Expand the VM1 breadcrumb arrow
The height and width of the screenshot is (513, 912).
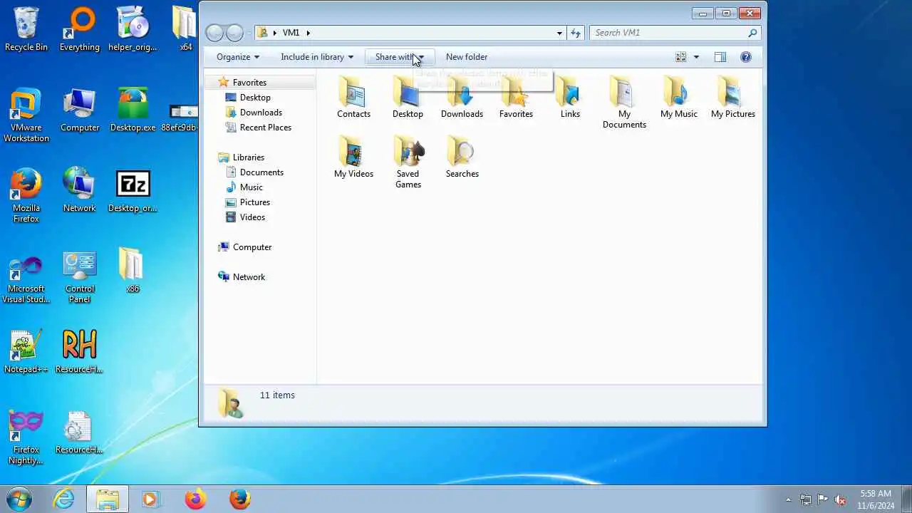309,33
